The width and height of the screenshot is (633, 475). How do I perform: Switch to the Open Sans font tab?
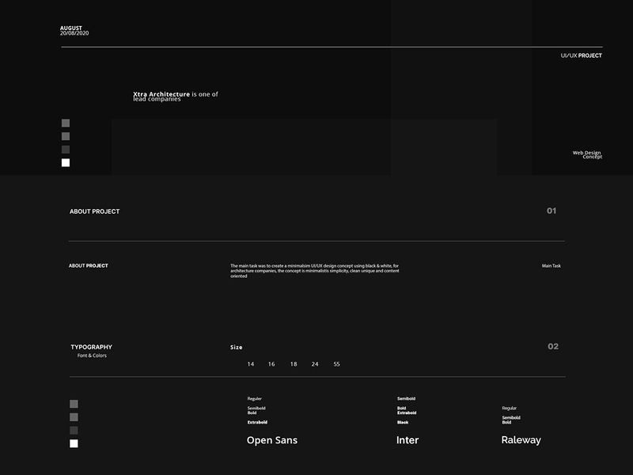pyautogui.click(x=273, y=440)
